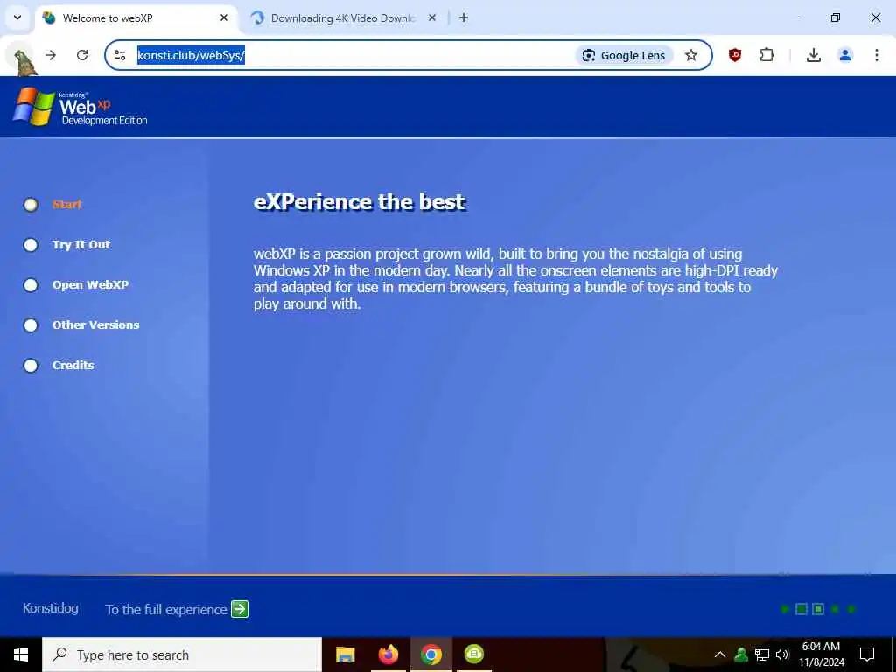Screen dimensions: 896x672
Task: Open Windows notification center
Action: 867,654
